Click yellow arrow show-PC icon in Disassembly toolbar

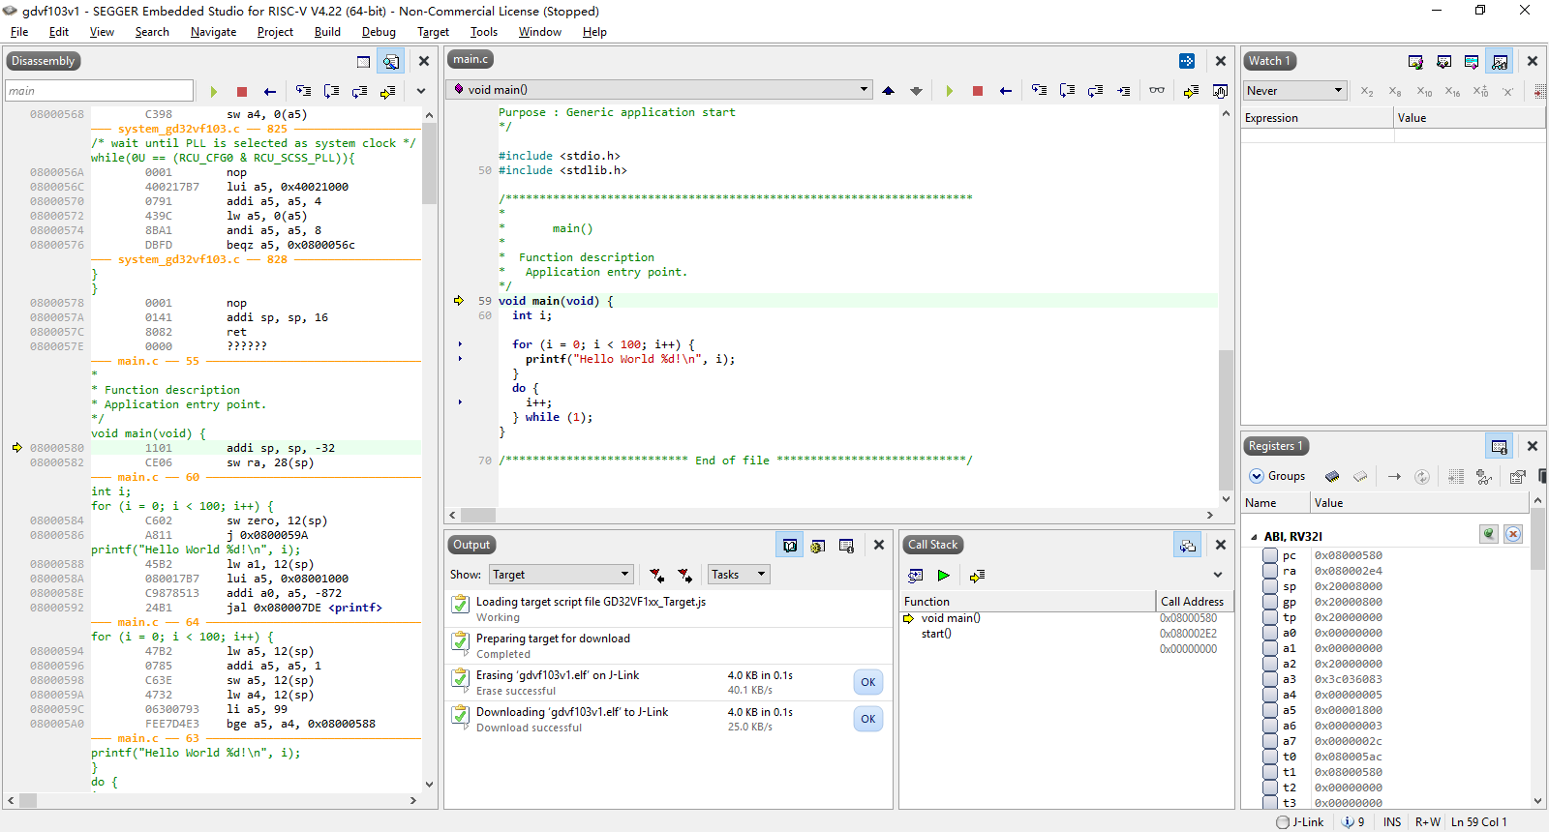point(387,91)
